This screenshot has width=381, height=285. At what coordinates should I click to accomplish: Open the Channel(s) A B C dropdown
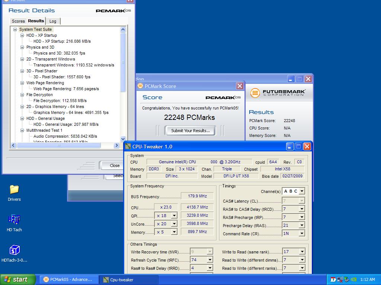[302, 191]
